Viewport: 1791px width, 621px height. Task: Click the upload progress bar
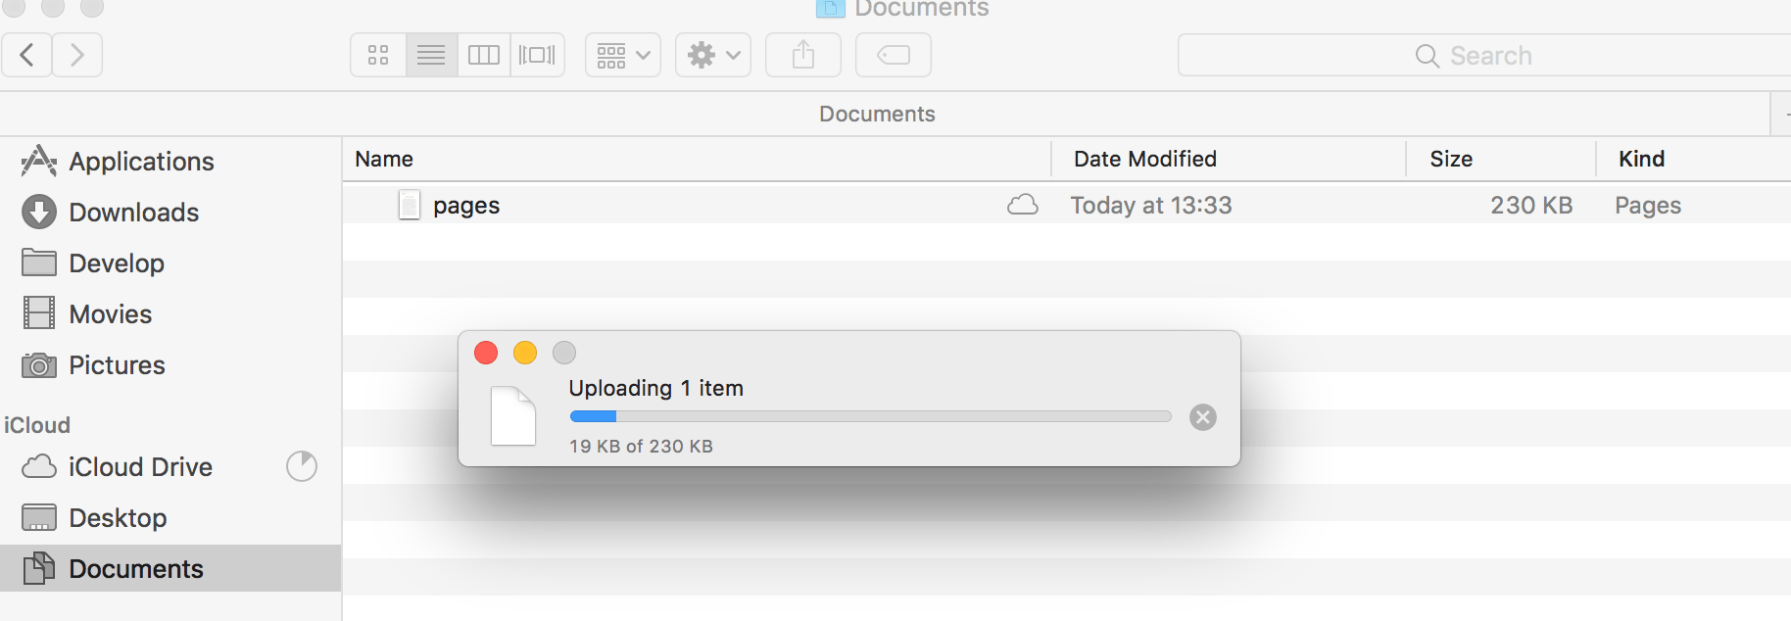coord(869,415)
